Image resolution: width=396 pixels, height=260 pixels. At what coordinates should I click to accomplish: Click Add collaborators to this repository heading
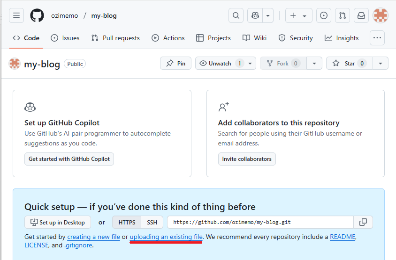[279, 123]
